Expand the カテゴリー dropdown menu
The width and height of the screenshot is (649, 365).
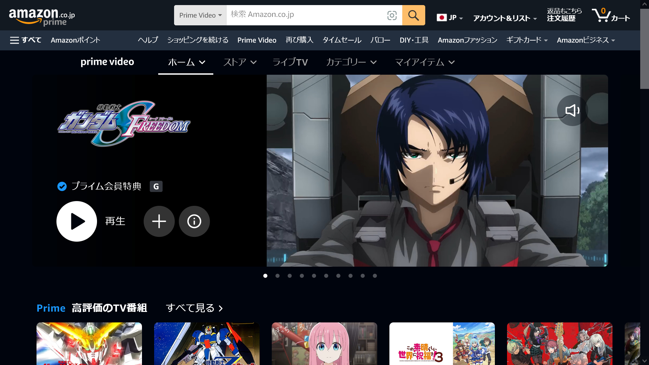[x=351, y=62]
